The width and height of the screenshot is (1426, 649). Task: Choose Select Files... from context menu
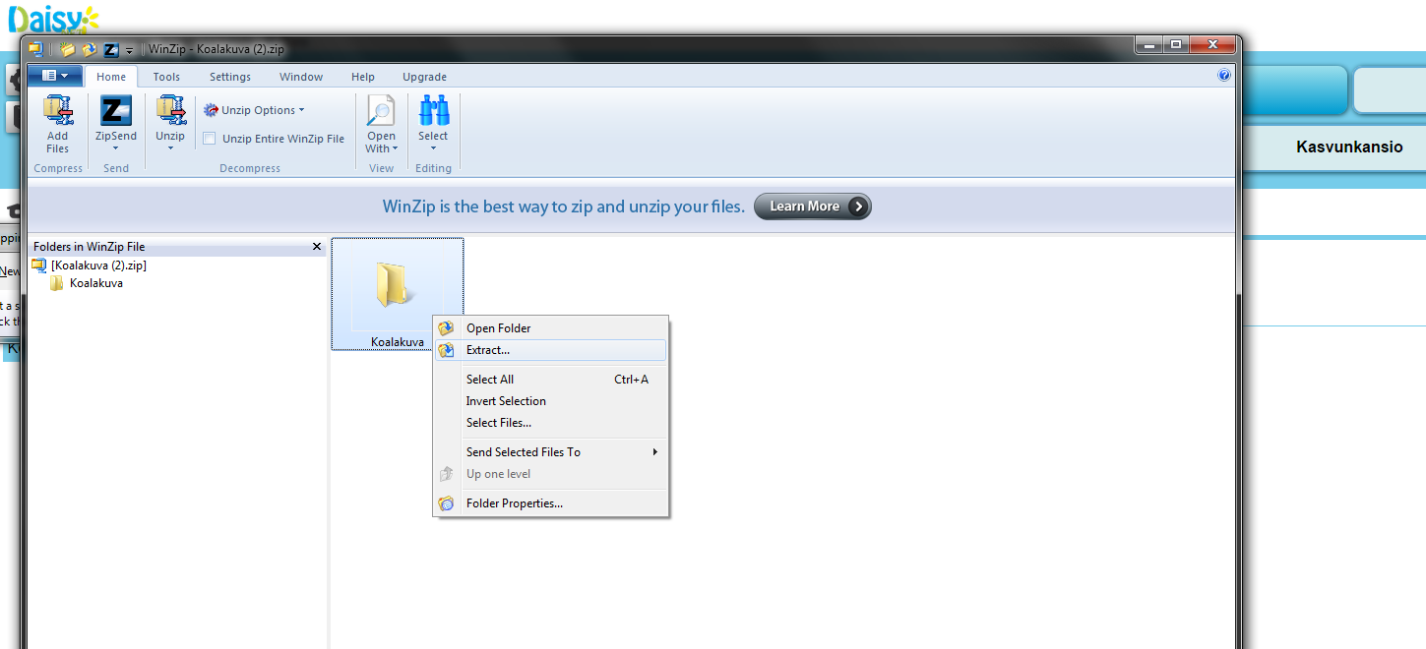[551, 423]
